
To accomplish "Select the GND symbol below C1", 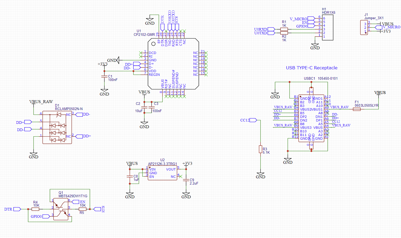I will (104, 93).
